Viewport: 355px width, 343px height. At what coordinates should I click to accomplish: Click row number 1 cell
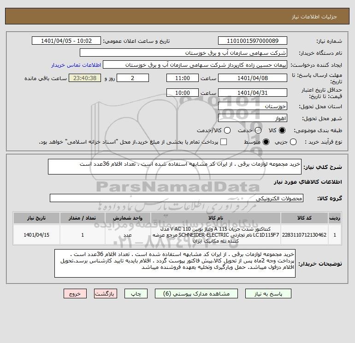[335, 235]
